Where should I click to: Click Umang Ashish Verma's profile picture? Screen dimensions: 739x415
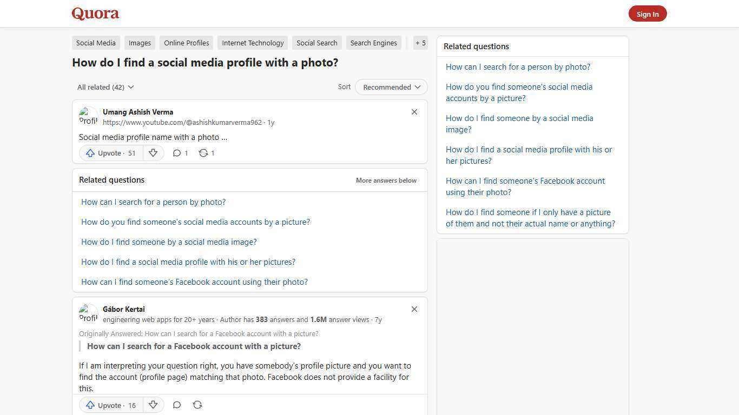pos(89,116)
